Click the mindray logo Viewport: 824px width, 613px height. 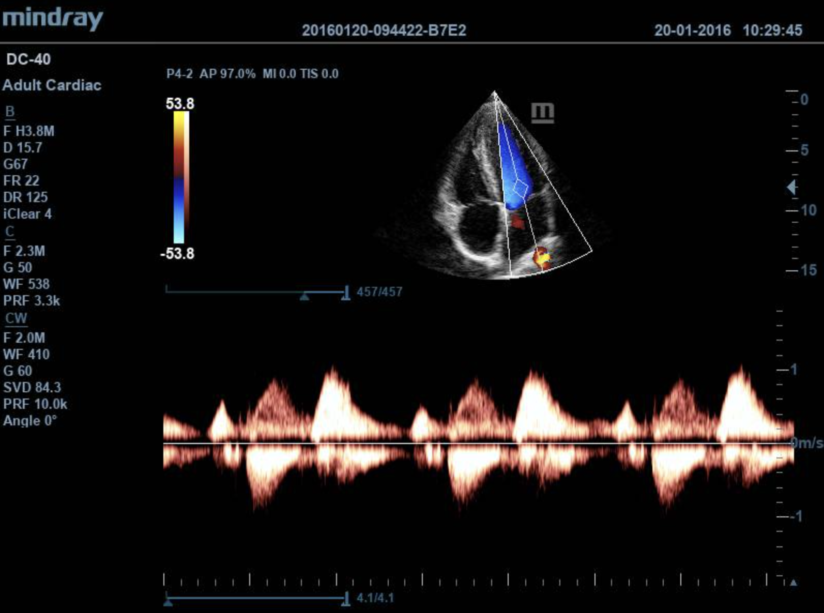(53, 18)
